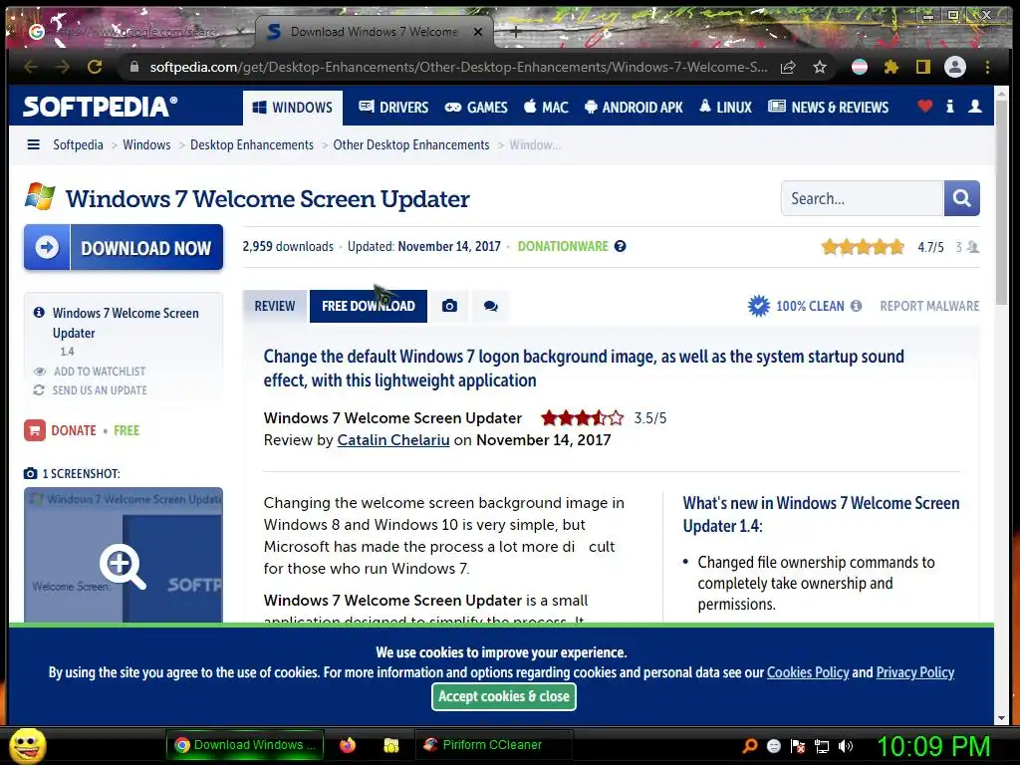Open NEWS & REVIEWS section
The image size is (1020, 765).
click(x=828, y=108)
